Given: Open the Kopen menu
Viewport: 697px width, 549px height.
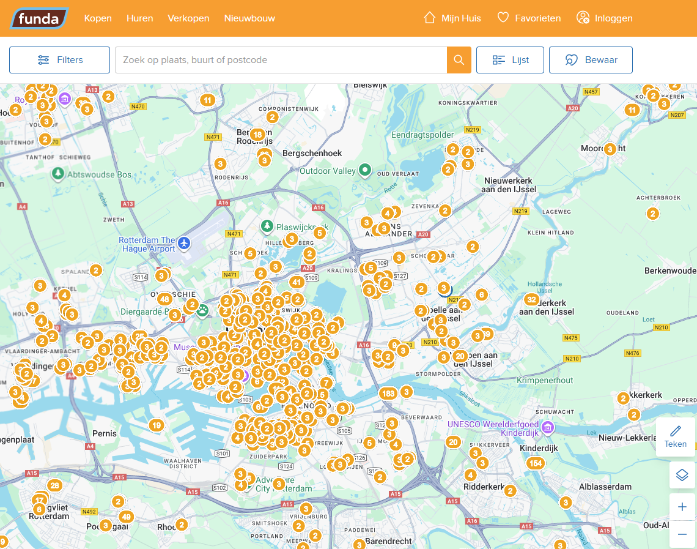Looking at the screenshot, I should click(x=98, y=18).
